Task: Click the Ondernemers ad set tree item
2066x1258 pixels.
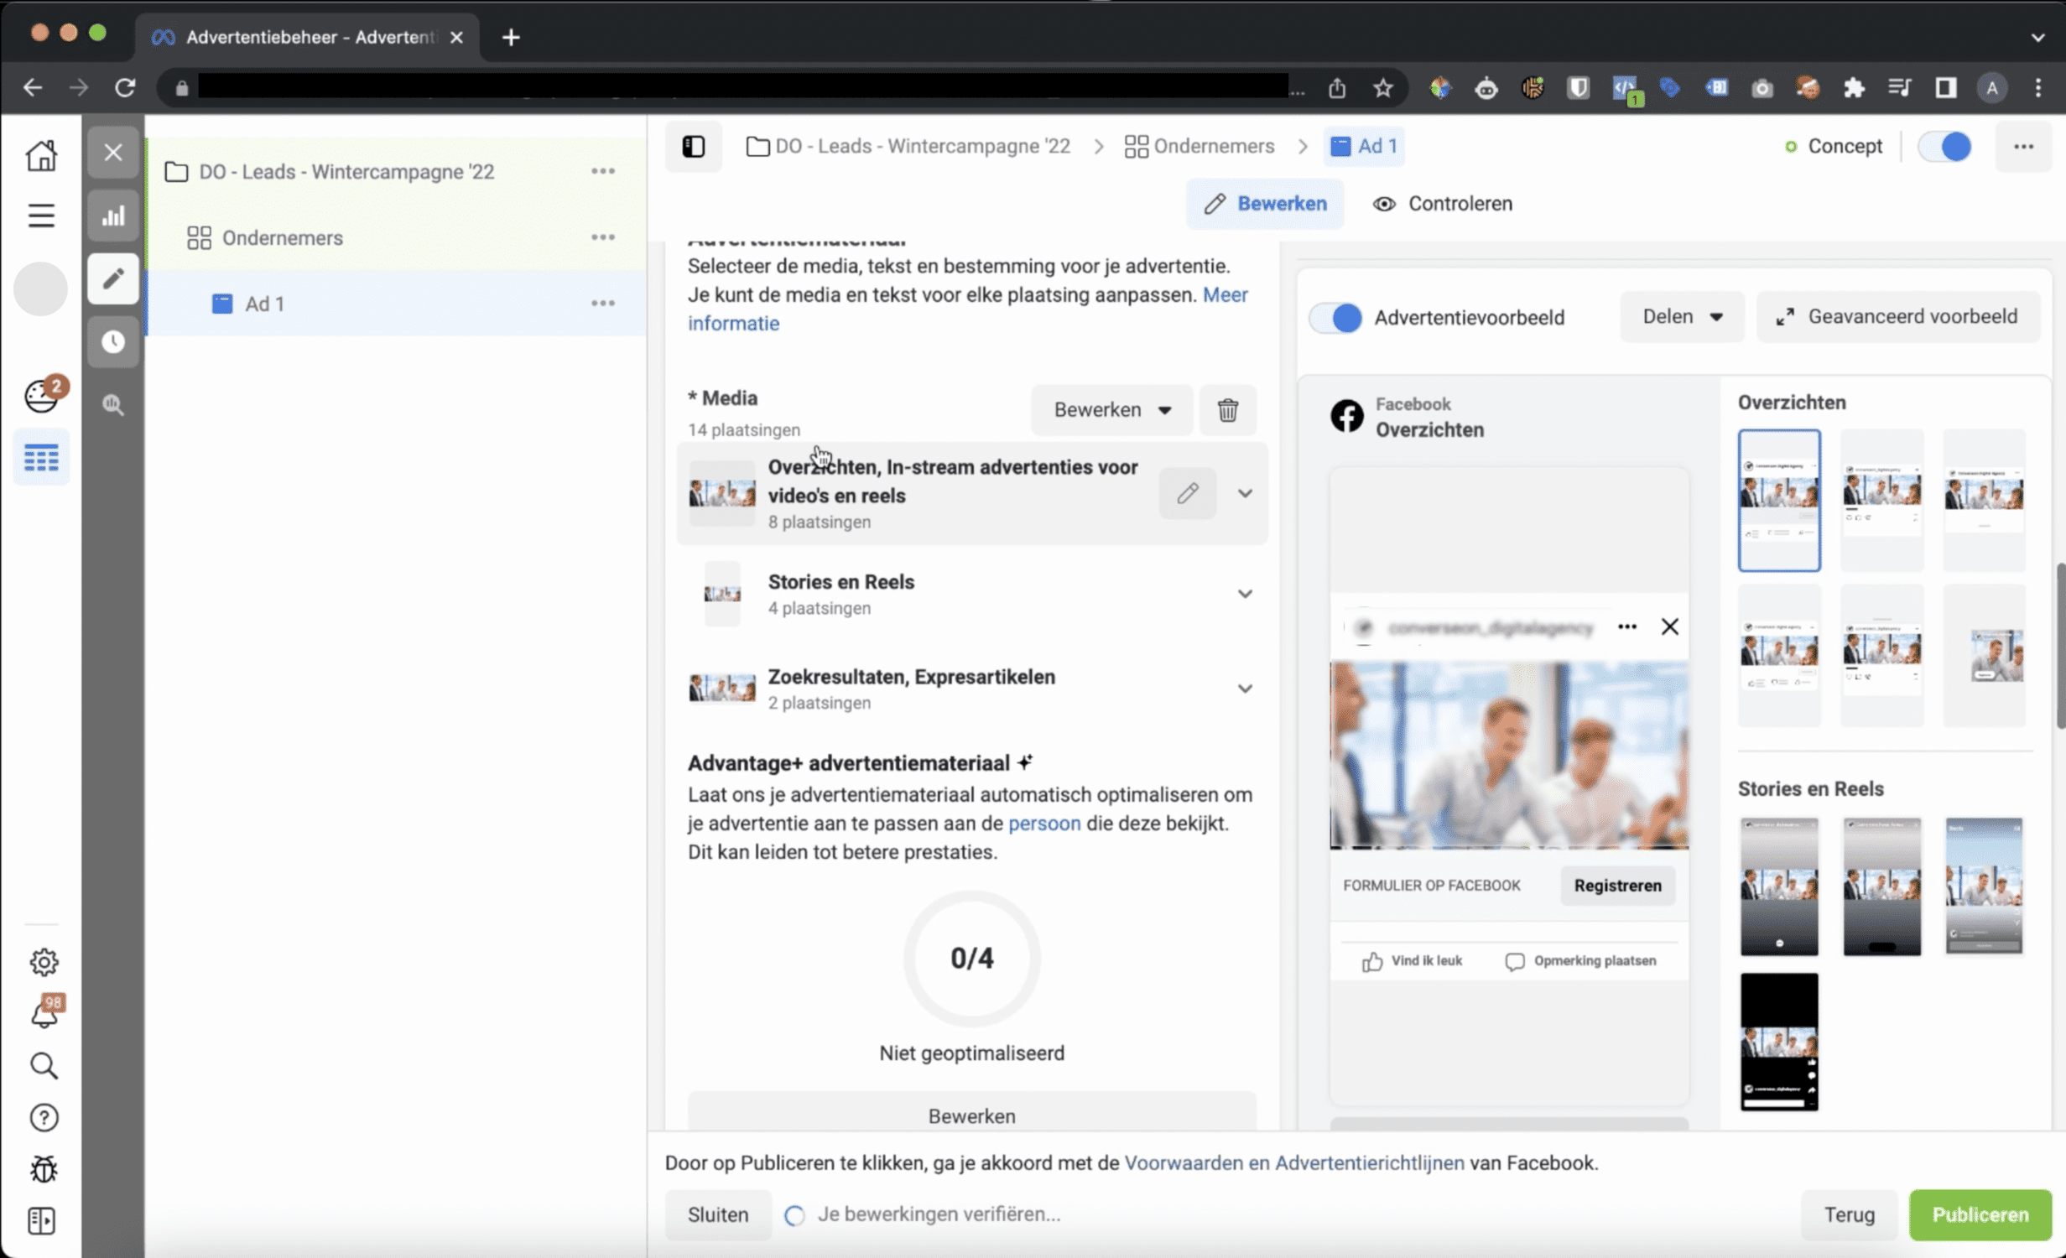Action: (x=282, y=237)
